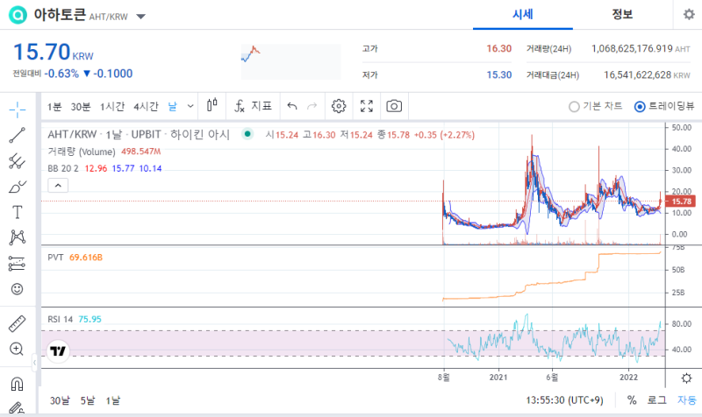Viewport: 702px width, 417px height.
Task: Toggle the magnet snap mode
Action: [x=17, y=384]
